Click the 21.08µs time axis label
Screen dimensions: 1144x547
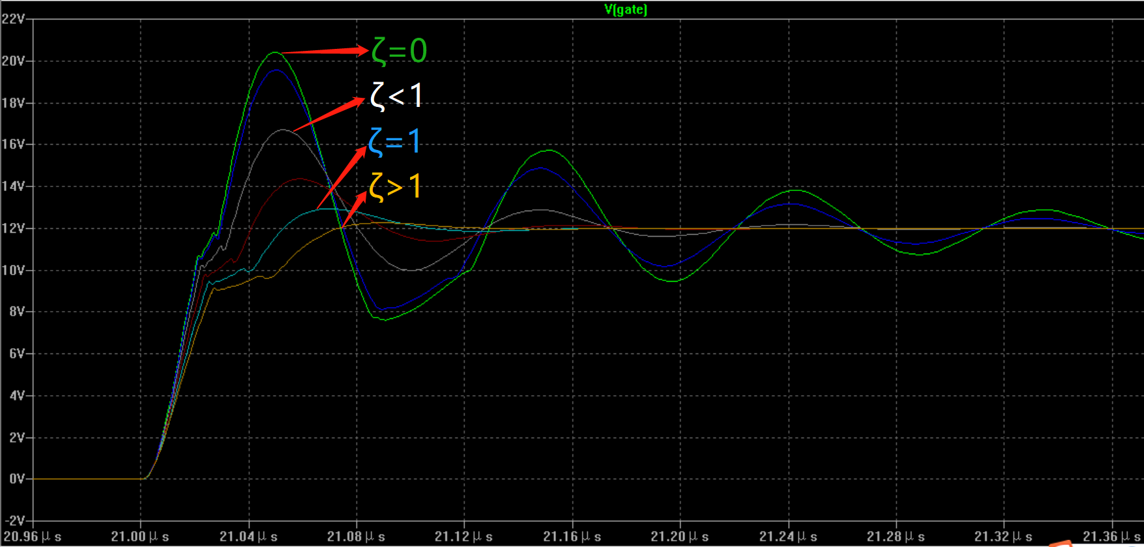pos(356,537)
